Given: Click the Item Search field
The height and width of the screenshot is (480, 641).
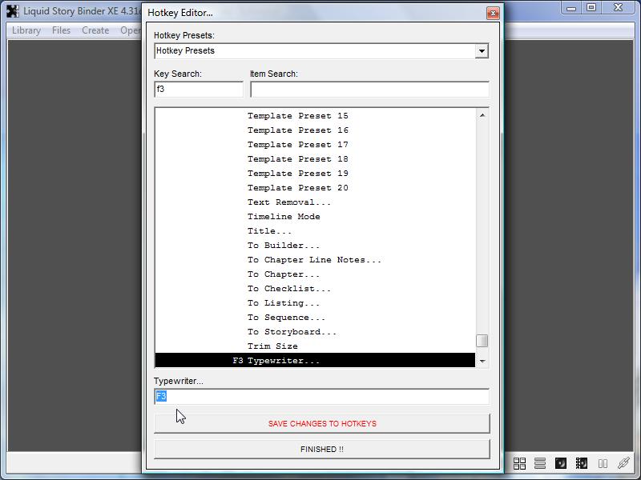Looking at the screenshot, I should [369, 90].
